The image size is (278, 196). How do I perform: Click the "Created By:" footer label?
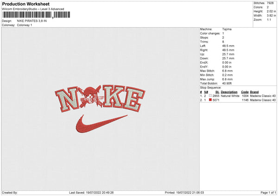coord(10,193)
